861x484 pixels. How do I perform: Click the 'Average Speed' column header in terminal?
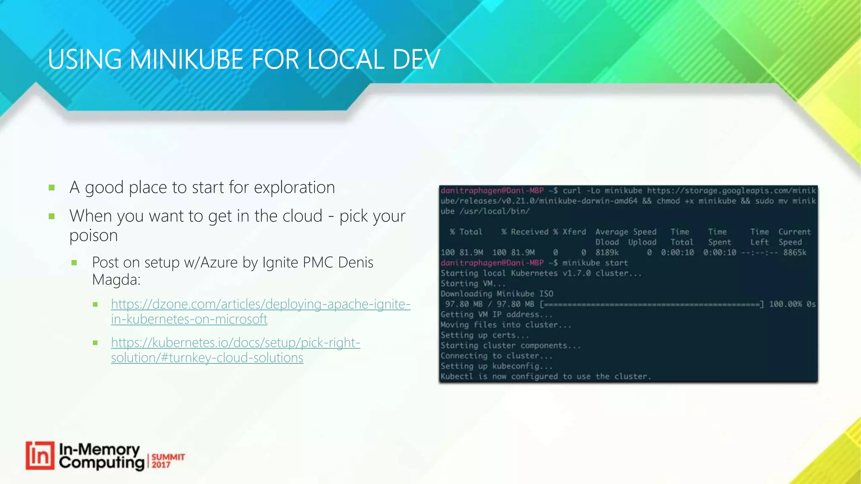point(626,232)
